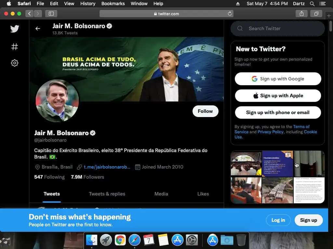Show all tabs overview button
This screenshot has height=249, width=333.
316,14
